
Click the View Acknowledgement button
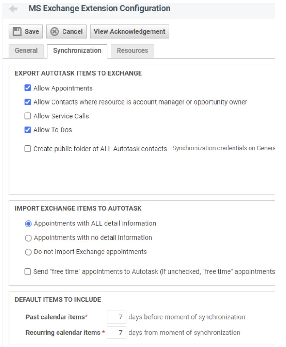click(129, 31)
